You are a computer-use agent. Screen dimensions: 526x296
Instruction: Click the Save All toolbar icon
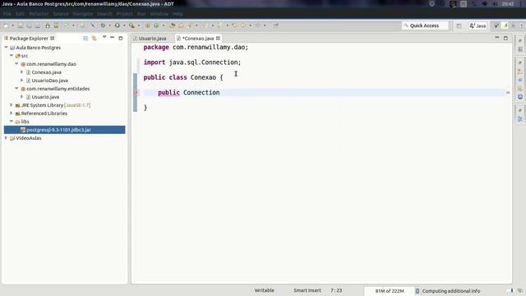click(x=29, y=25)
